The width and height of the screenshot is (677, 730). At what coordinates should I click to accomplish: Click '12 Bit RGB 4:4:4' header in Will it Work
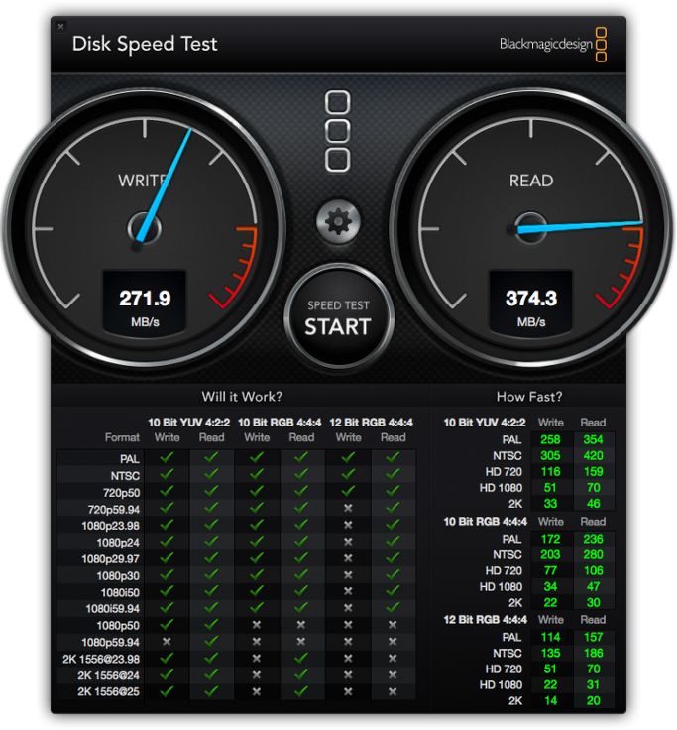[372, 423]
